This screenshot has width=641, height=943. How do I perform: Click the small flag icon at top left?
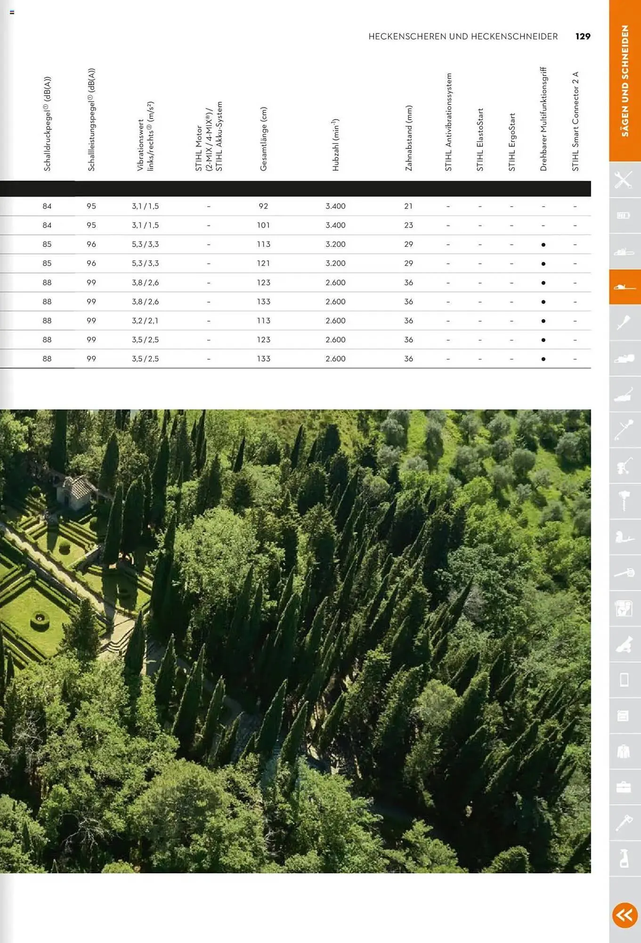(x=12, y=12)
